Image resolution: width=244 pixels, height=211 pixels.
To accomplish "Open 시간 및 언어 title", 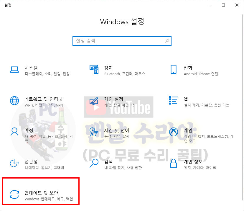I will pos(117,130).
